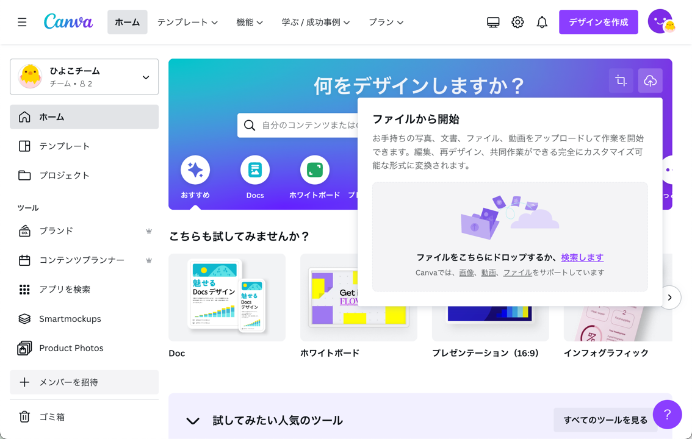Screen dimensions: 692x439
Task: Click the ひよこチーム chick avatar
Action: pos(30,76)
